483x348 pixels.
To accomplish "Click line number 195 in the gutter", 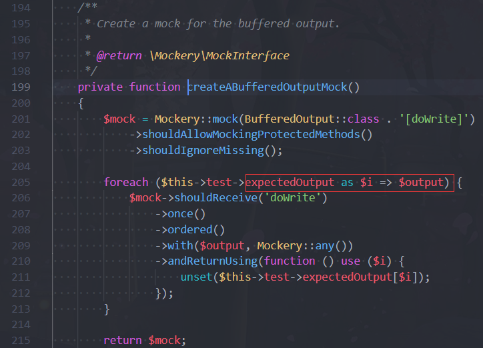I will [21, 24].
